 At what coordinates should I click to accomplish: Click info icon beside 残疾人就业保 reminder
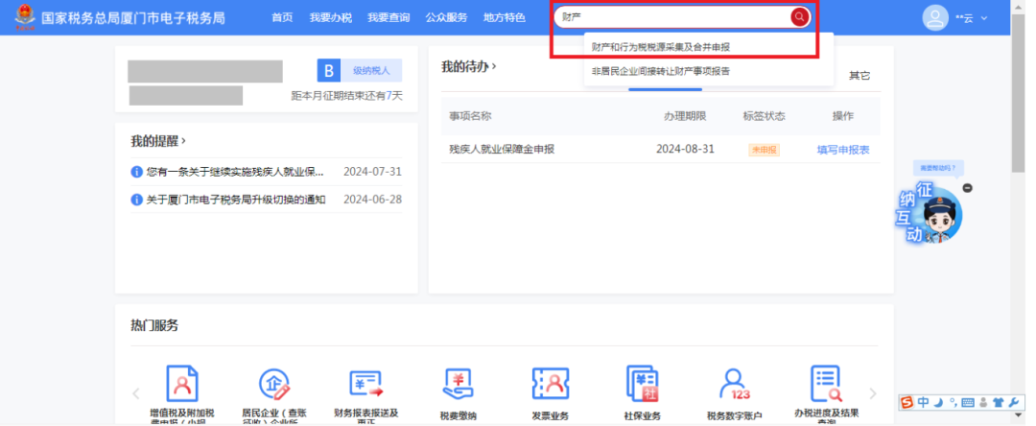137,172
